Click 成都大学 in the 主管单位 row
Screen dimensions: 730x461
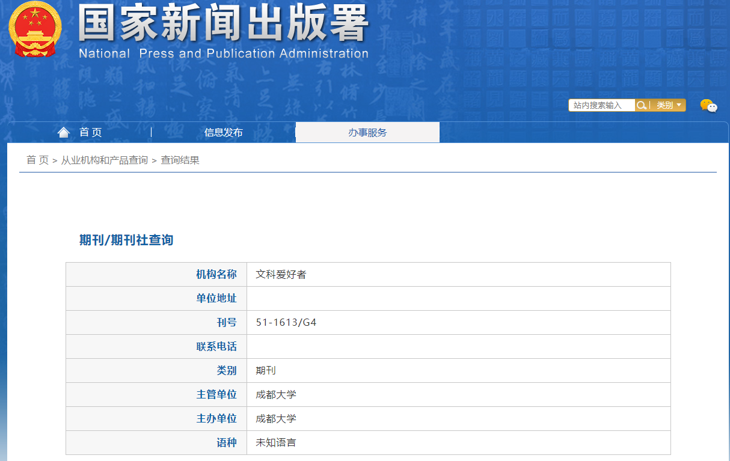276,395
